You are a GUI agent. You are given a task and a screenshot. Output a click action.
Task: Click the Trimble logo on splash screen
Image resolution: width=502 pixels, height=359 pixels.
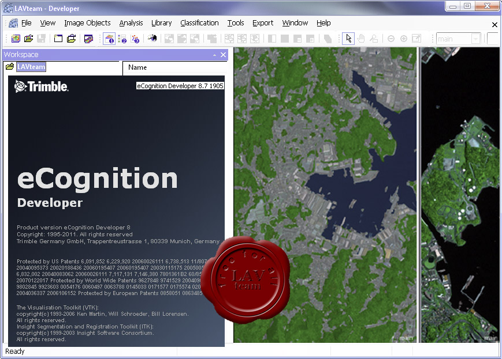(x=41, y=86)
